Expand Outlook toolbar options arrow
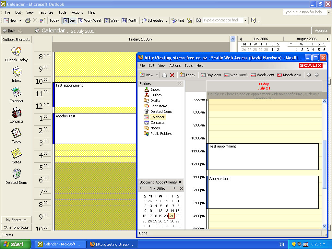The image size is (332, 249). point(259,21)
